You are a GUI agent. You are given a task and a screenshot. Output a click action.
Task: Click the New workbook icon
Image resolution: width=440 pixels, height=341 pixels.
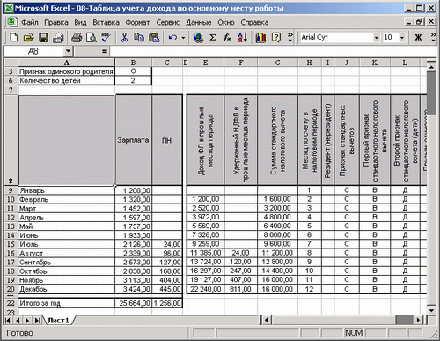(x=13, y=38)
